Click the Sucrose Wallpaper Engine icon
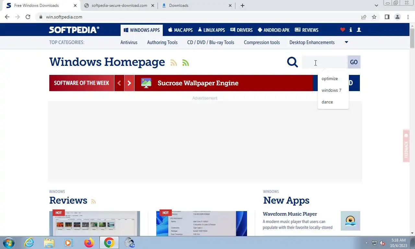The width and height of the screenshot is (415, 249). click(x=146, y=83)
